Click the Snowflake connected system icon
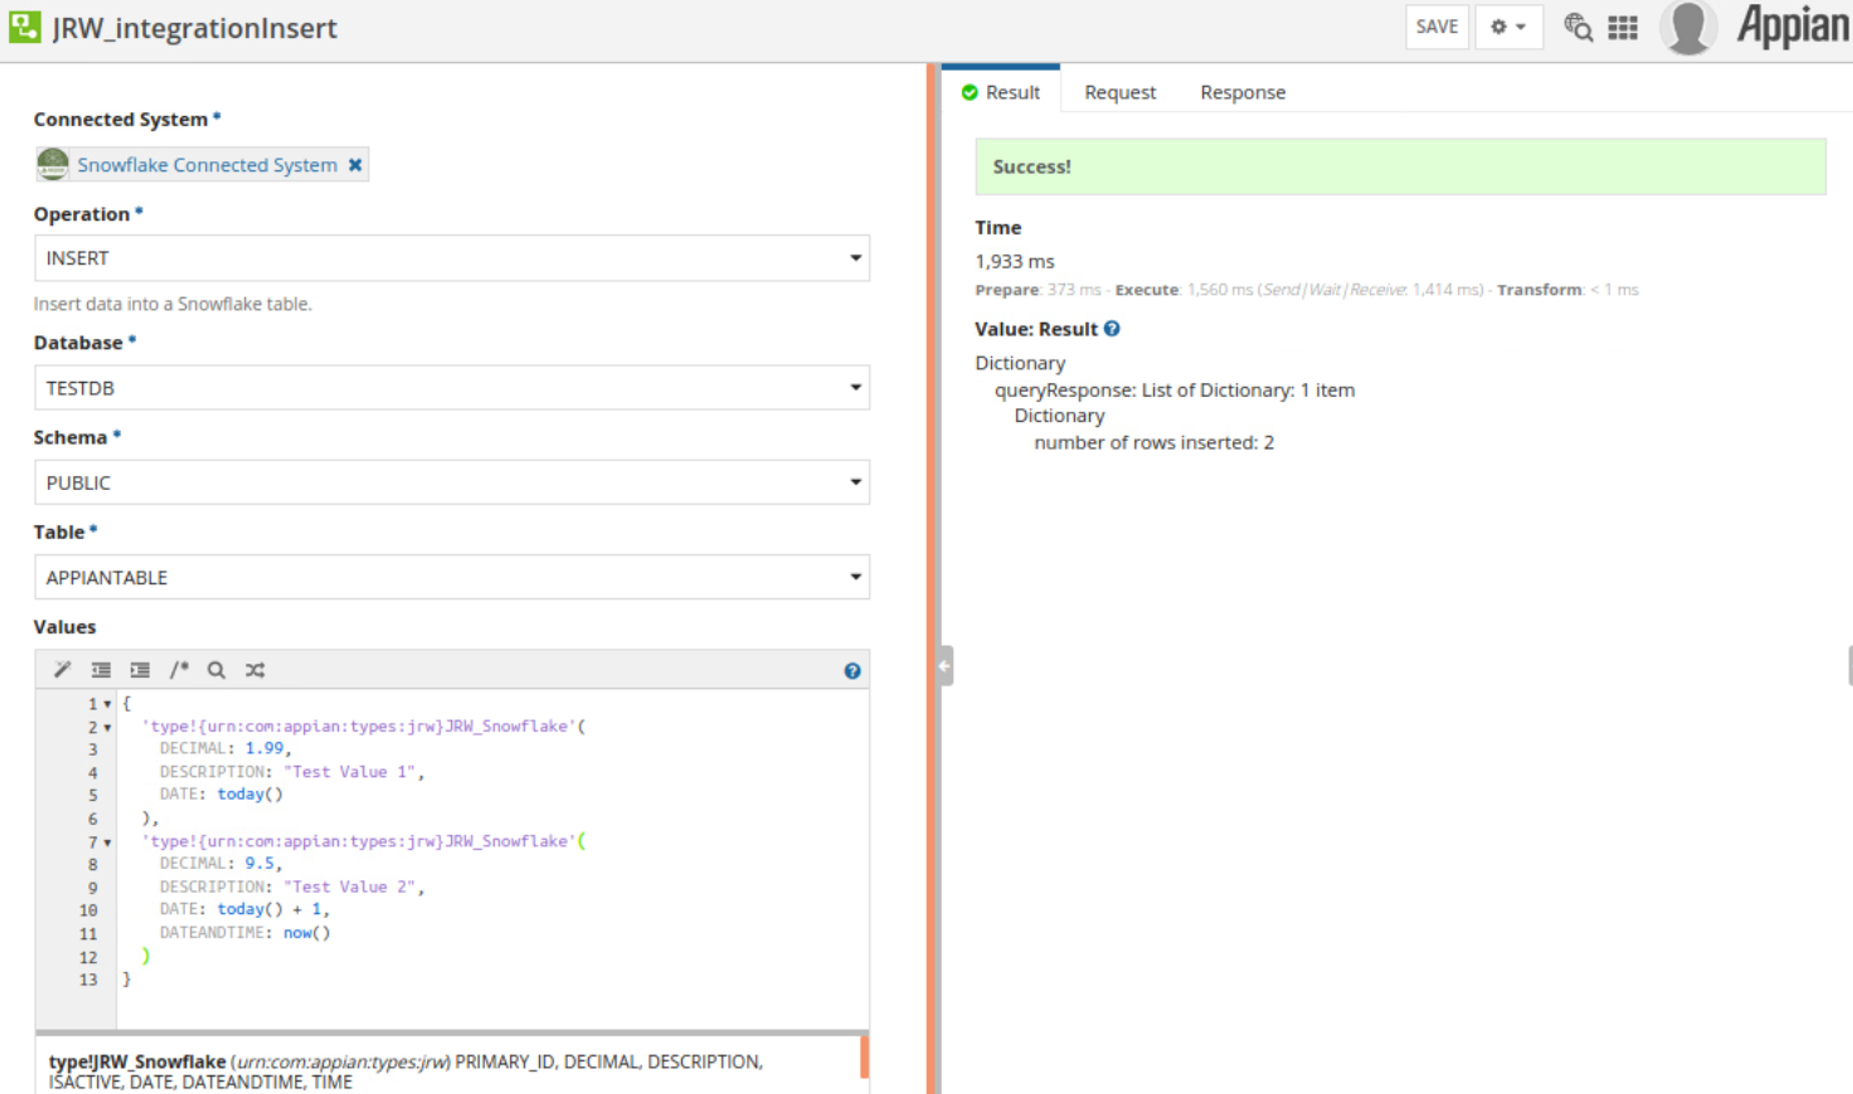This screenshot has height=1094, width=1853. (x=52, y=164)
